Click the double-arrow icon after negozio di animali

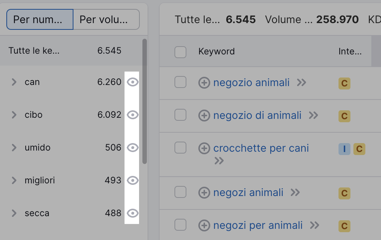313,116
